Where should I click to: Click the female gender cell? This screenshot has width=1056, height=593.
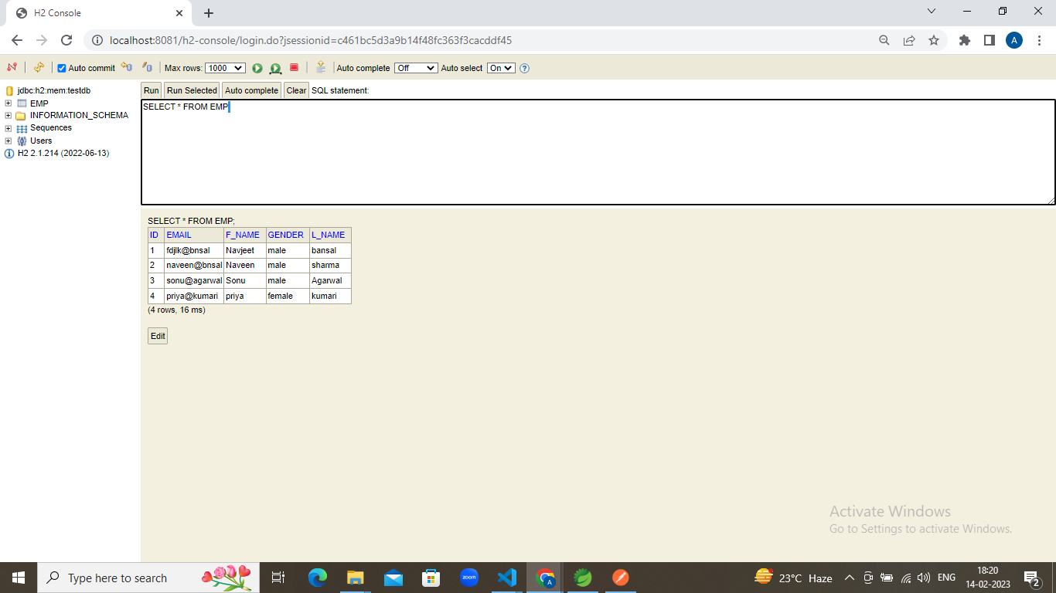(288, 296)
